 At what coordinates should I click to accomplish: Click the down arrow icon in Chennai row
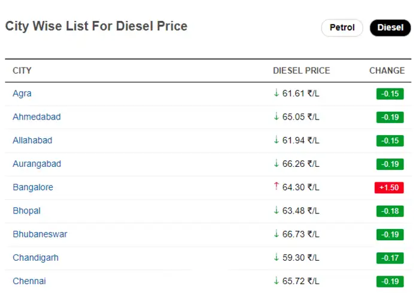click(x=276, y=281)
